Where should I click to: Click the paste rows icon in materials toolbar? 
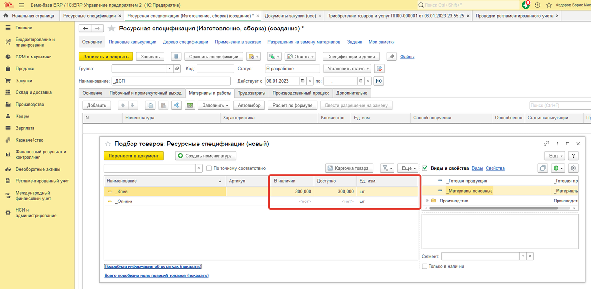[x=163, y=105]
